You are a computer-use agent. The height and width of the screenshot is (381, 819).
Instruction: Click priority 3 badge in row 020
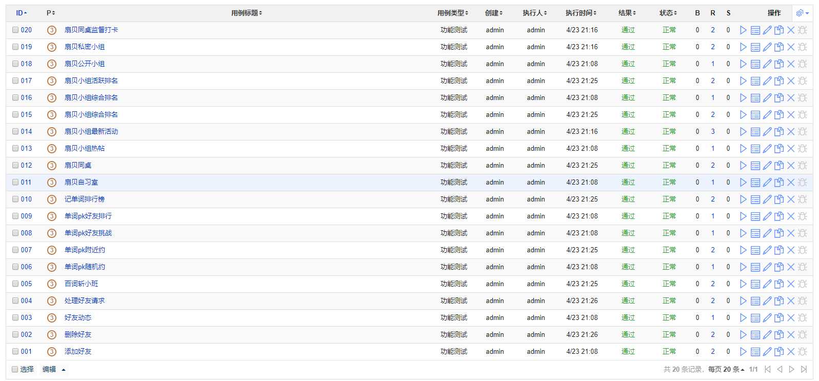(x=51, y=30)
